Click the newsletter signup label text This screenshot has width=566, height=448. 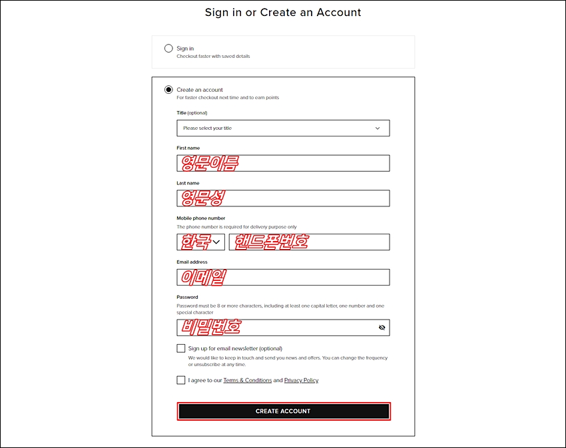(235, 348)
